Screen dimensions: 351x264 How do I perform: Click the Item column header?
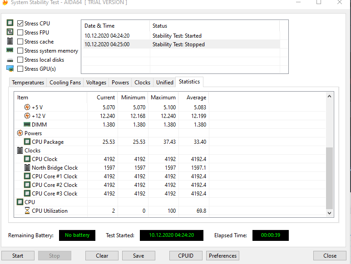50,98
